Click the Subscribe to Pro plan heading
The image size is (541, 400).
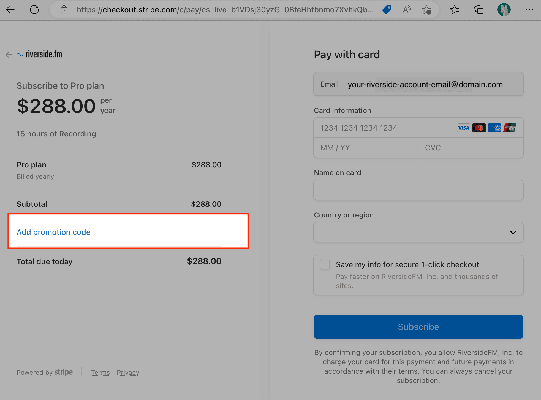[x=60, y=86]
